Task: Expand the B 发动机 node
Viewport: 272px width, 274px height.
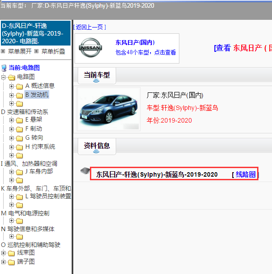Action: (11, 95)
